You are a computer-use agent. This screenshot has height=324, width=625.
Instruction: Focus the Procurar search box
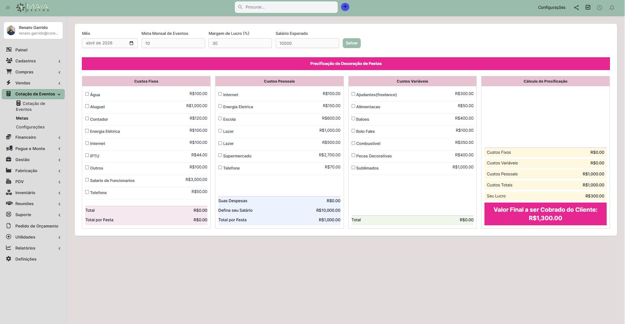pos(286,7)
